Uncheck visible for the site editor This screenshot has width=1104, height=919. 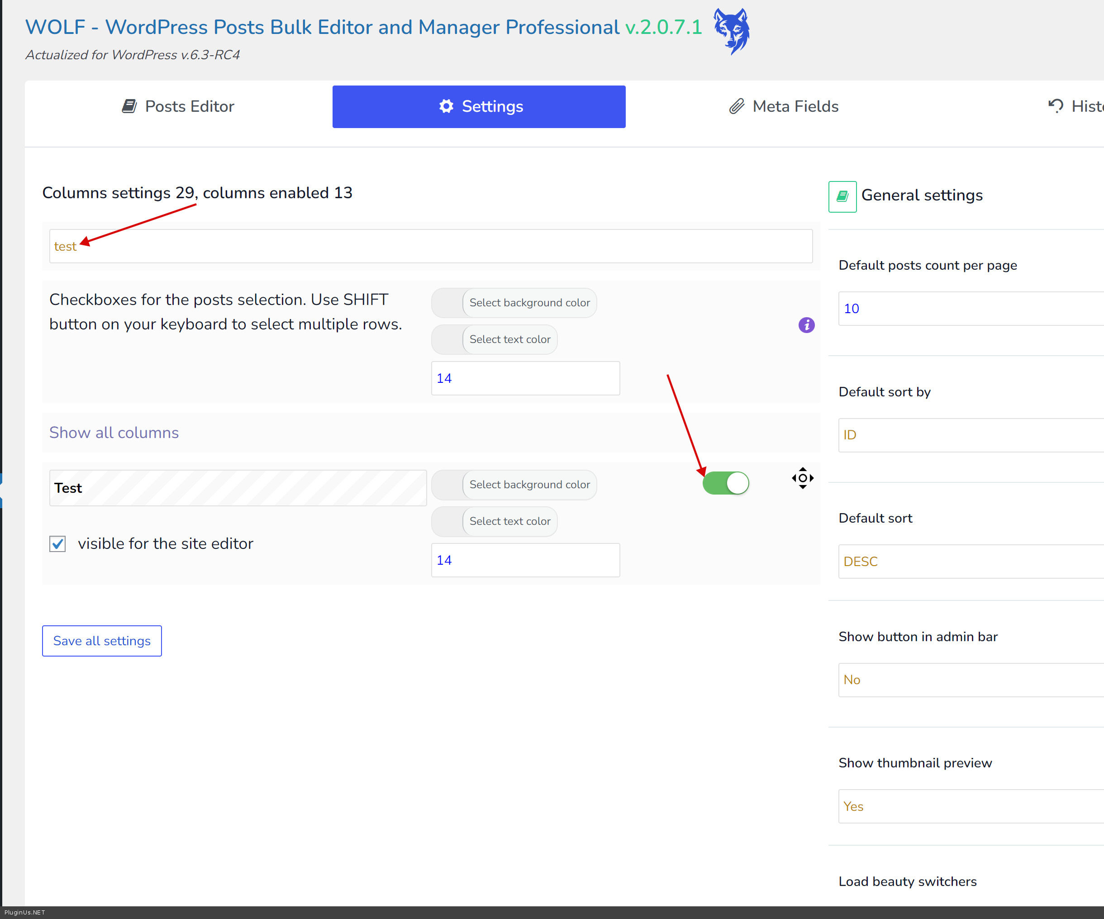[x=58, y=543]
